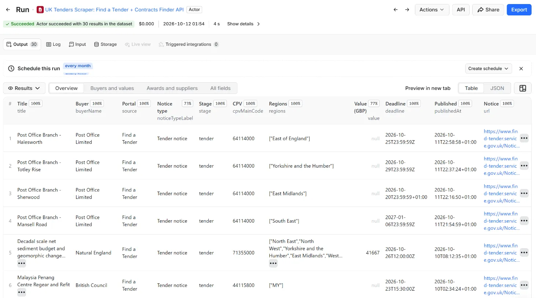Expand truncated Malaysia Penang title

pos(22,292)
